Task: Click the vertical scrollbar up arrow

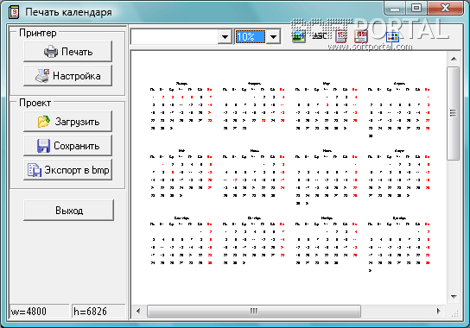Action: point(454,59)
